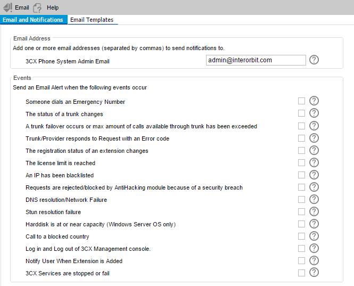Check Log in and Log out of Management console
This screenshot has height=286, width=354.
301,249
